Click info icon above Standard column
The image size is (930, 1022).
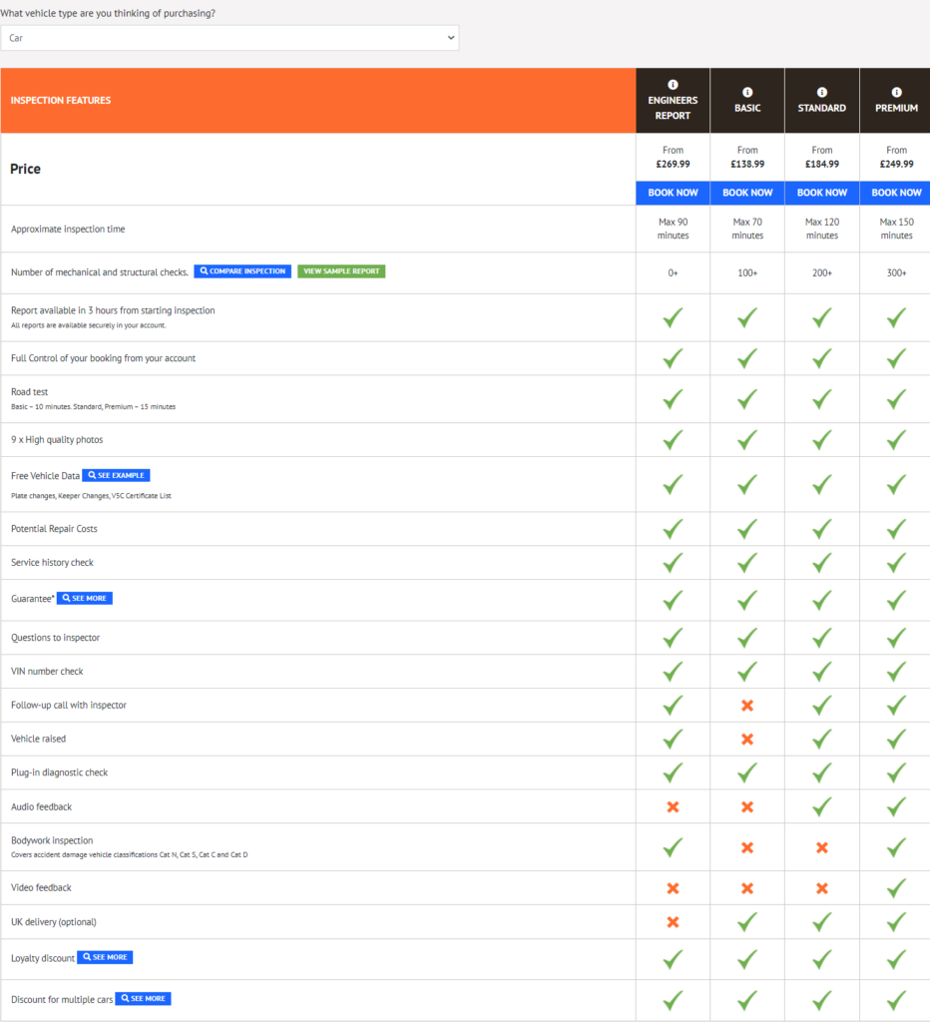pos(822,92)
